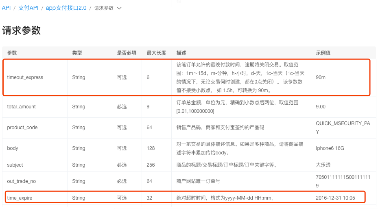Click the 70501111111S001111119 example value
This screenshot has width=378, height=209.
pyautogui.click(x=343, y=181)
